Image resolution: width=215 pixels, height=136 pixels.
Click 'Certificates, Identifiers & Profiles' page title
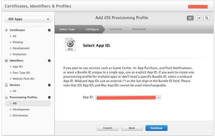click(x=38, y=6)
